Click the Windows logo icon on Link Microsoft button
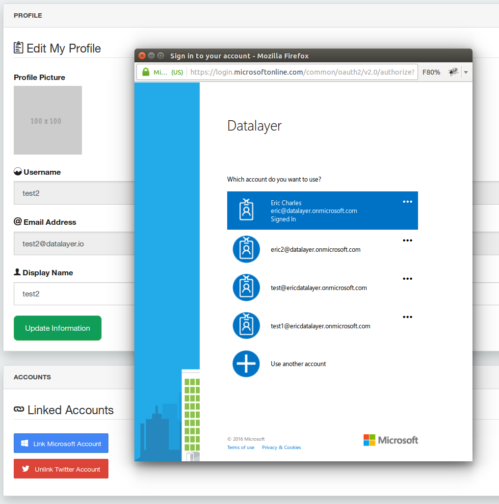This screenshot has width=499, height=504. [x=25, y=443]
